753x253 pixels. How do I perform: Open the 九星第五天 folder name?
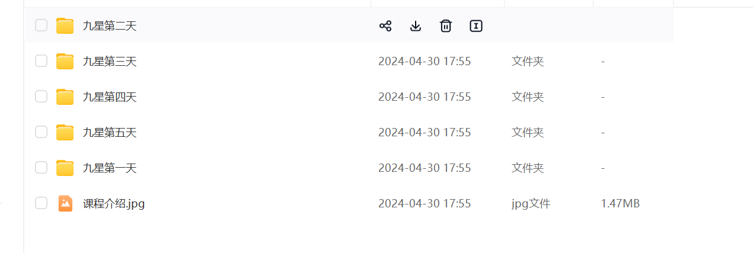(x=110, y=133)
